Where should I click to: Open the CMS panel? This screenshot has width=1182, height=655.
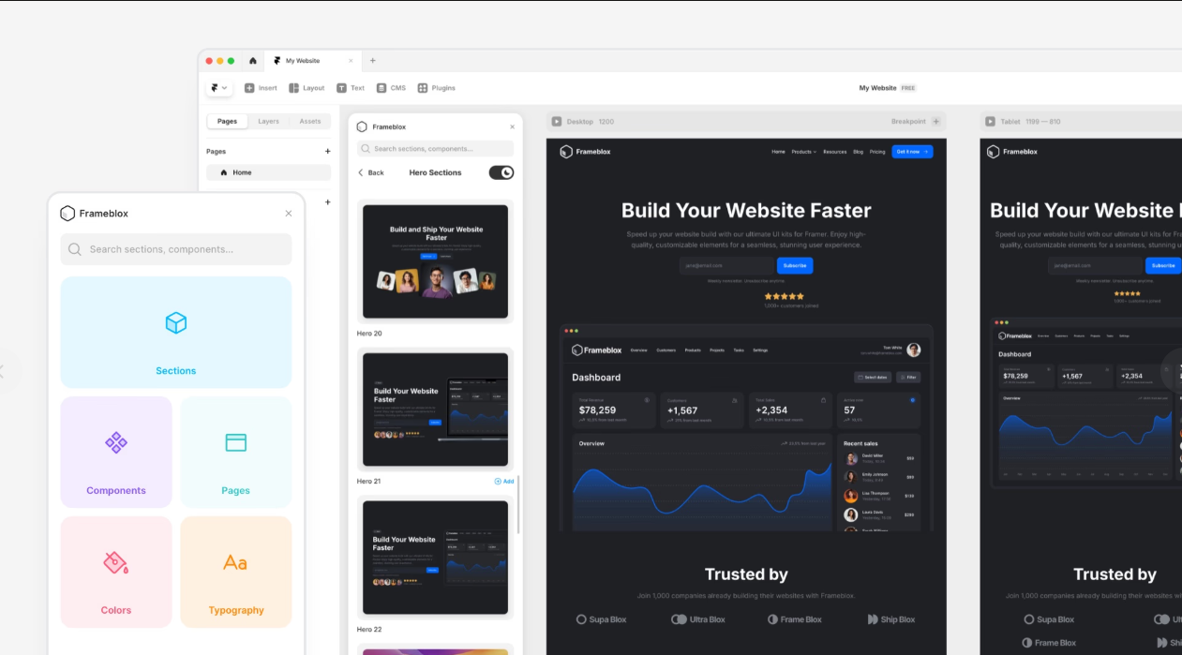391,88
